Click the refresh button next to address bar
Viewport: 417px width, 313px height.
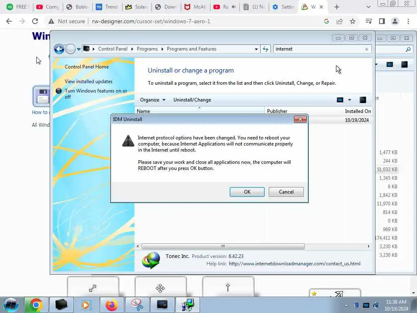point(266,49)
